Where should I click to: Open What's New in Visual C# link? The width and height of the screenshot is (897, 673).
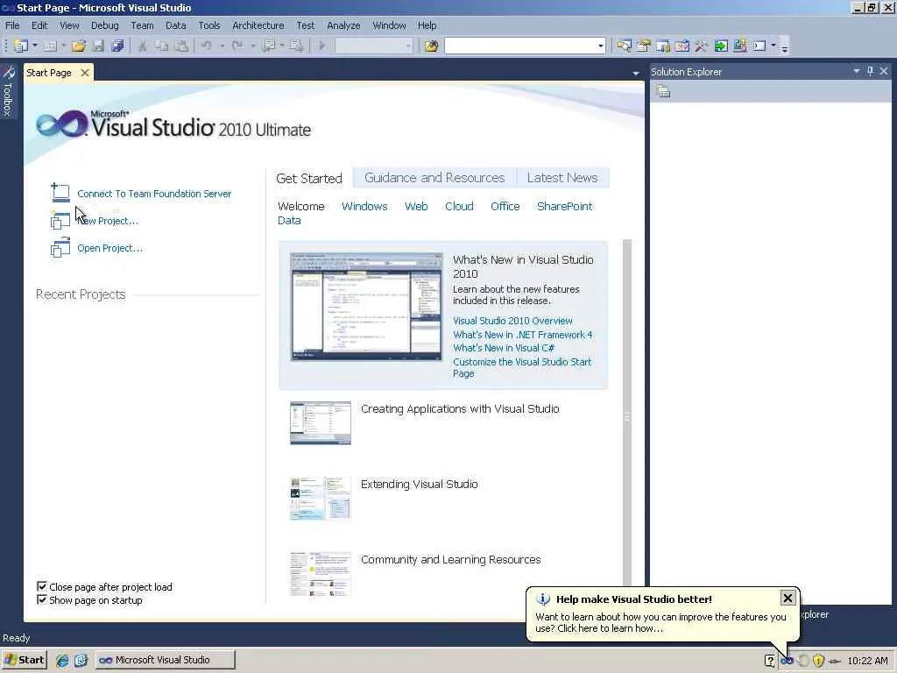point(504,347)
